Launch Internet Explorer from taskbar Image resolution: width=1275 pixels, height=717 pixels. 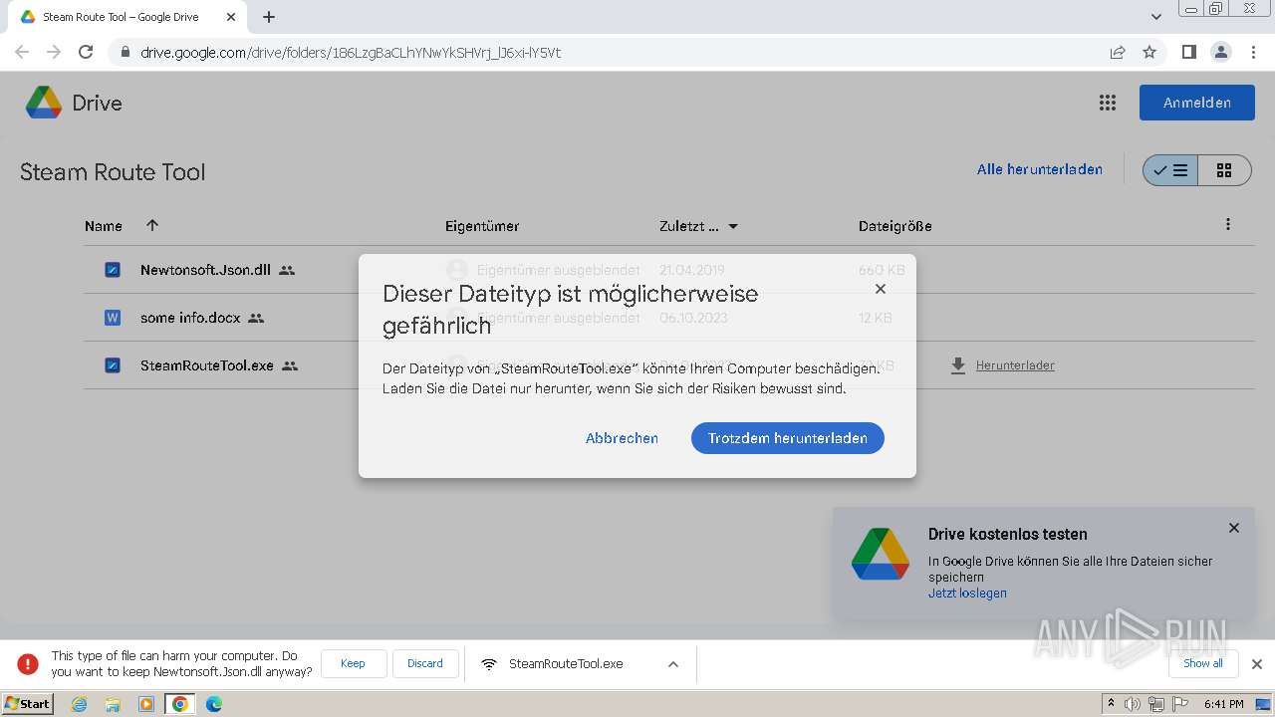[79, 704]
